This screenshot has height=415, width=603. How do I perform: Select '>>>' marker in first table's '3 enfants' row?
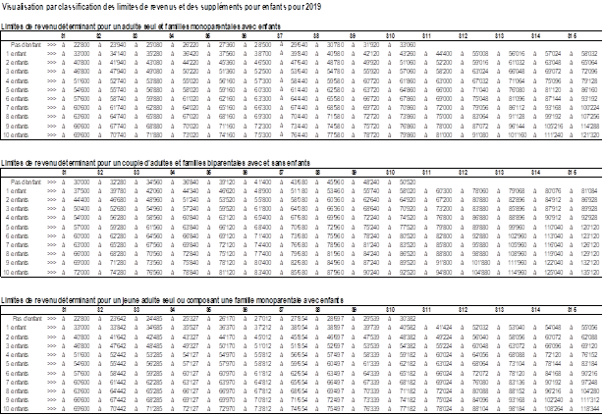[x=51, y=70]
